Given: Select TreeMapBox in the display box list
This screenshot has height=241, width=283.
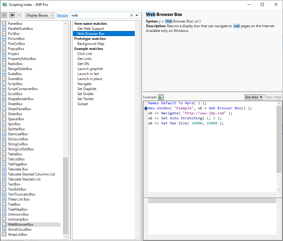Looking at the screenshot, I should tap(18, 209).
